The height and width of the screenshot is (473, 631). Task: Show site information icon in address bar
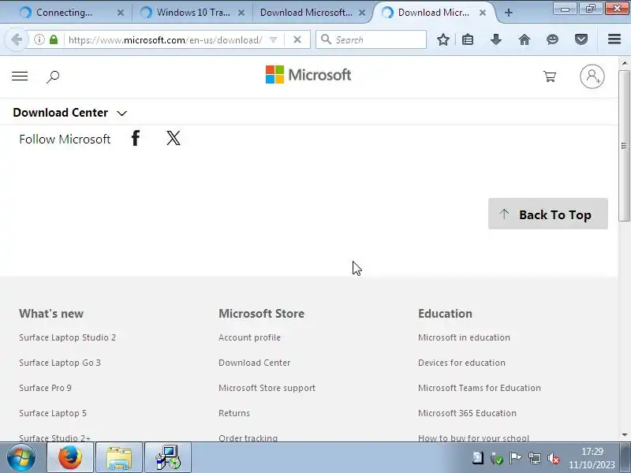tap(39, 39)
